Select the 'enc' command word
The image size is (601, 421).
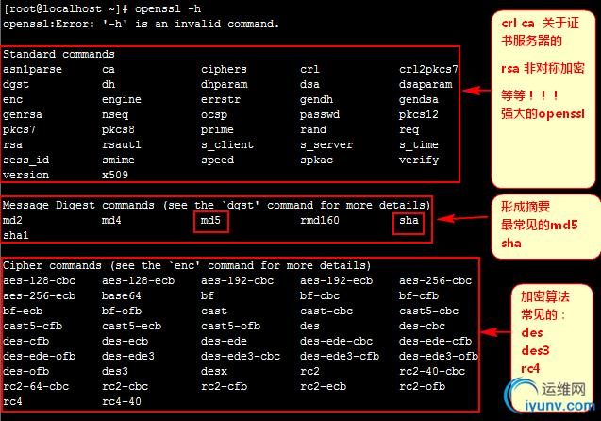pyautogui.click(x=12, y=100)
